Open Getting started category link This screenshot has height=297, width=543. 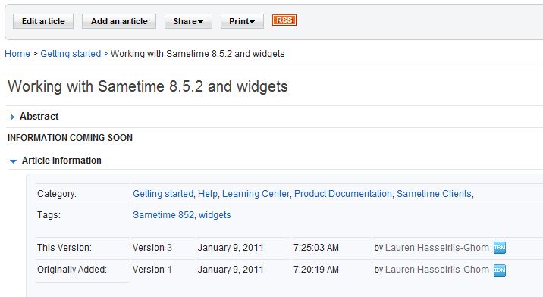coord(163,194)
